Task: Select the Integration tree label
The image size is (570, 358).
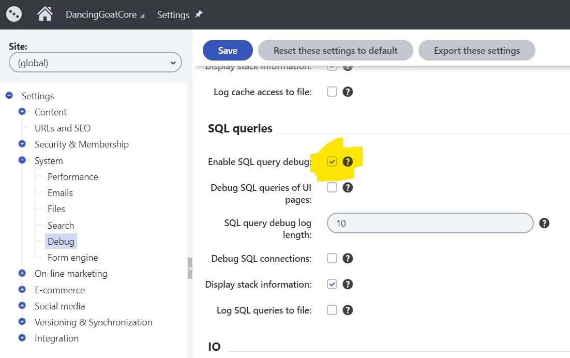Action: pyautogui.click(x=56, y=338)
